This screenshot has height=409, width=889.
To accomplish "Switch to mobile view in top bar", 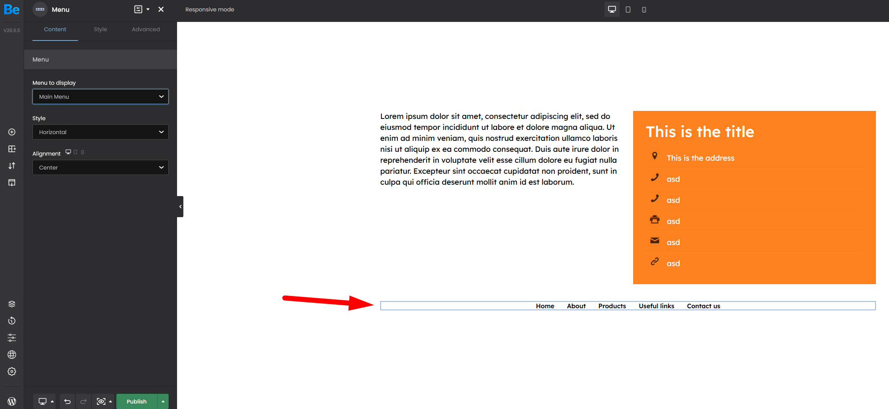I will point(644,9).
